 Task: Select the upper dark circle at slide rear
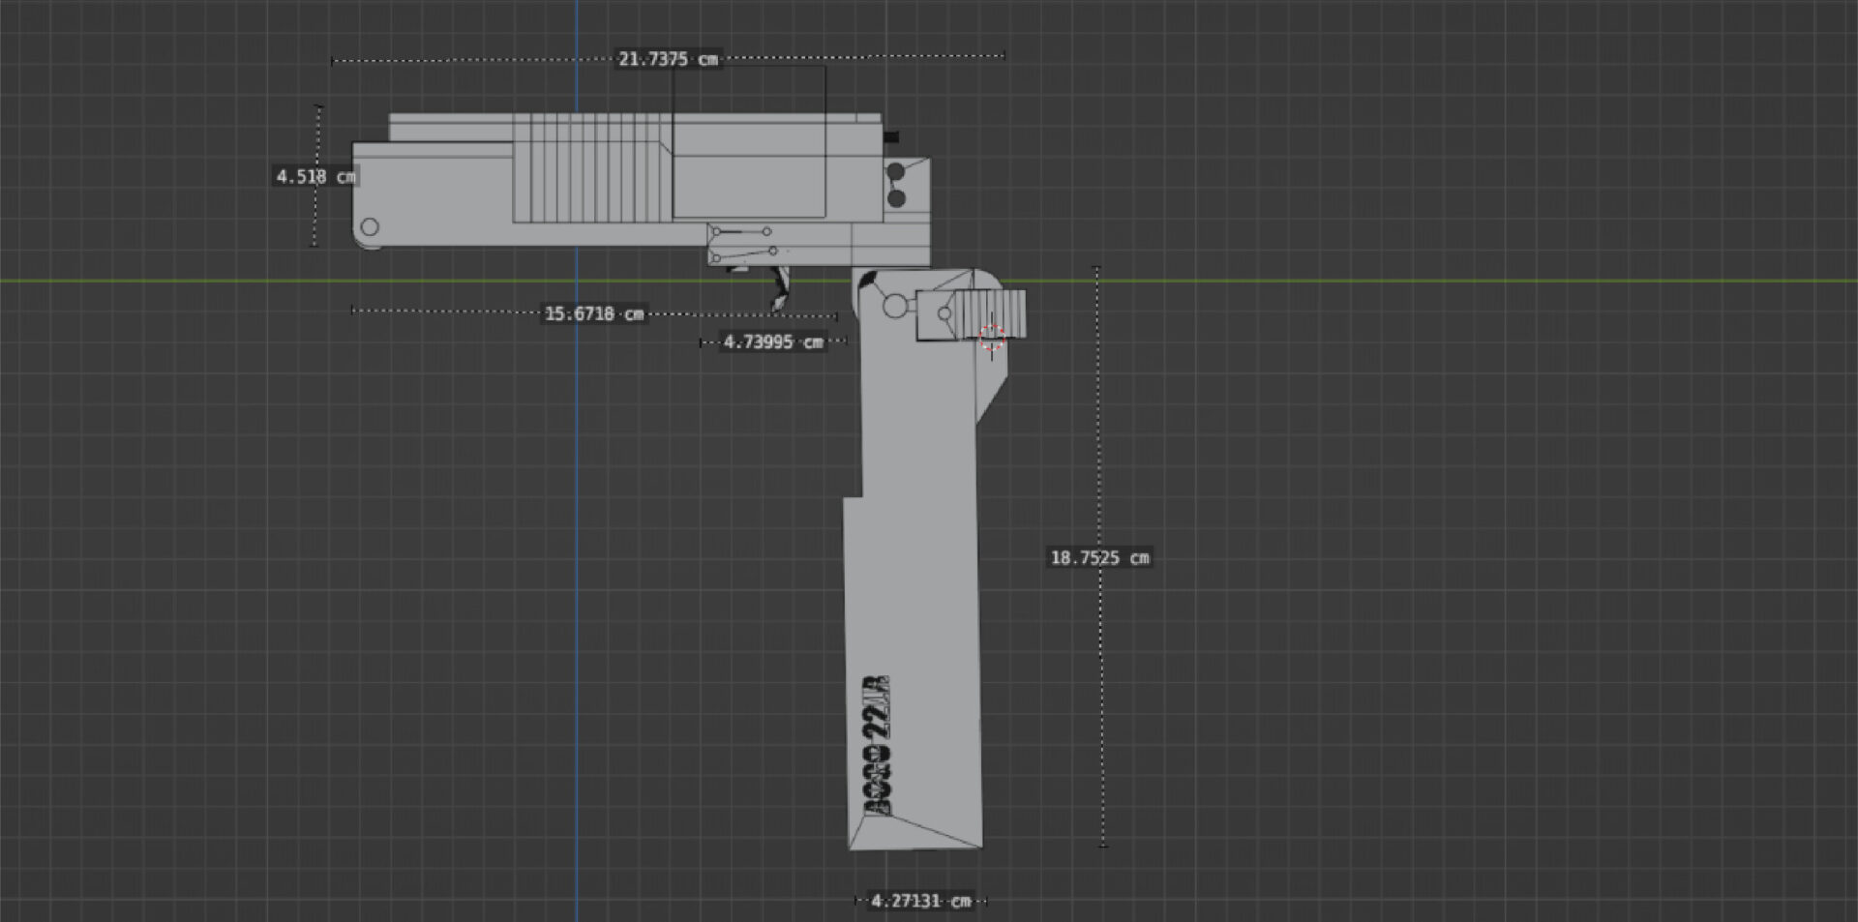896,173
